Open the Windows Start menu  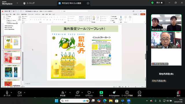coord(57,101)
